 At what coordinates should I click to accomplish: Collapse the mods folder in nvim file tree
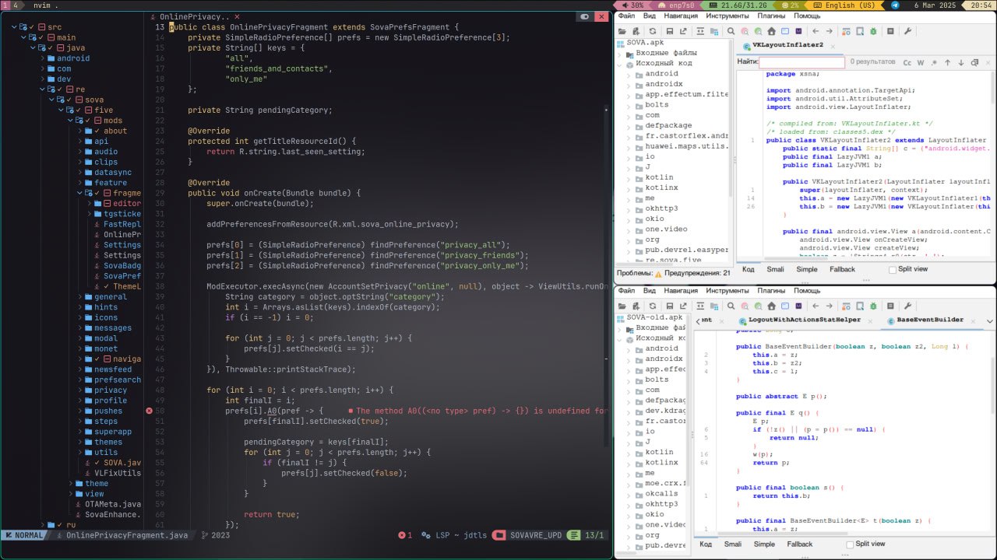[69, 121]
